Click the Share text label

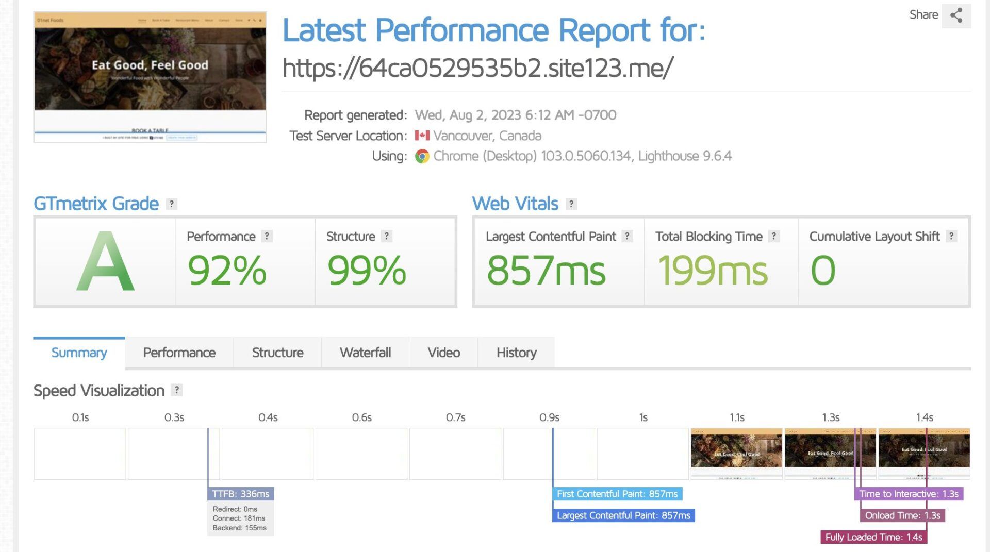tap(923, 14)
